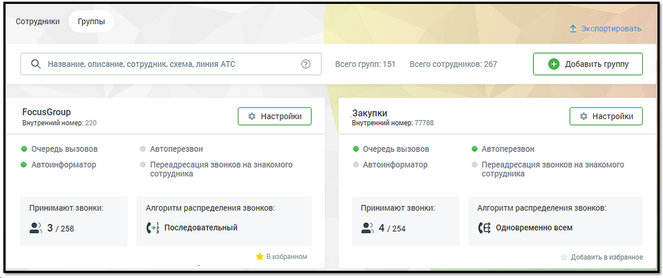Click the simultaneous-to-all phone icon

[484, 228]
